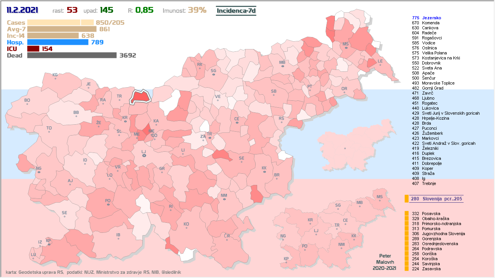Click the BO town marker
Screen dimensions: 495x278
coord(27,104)
